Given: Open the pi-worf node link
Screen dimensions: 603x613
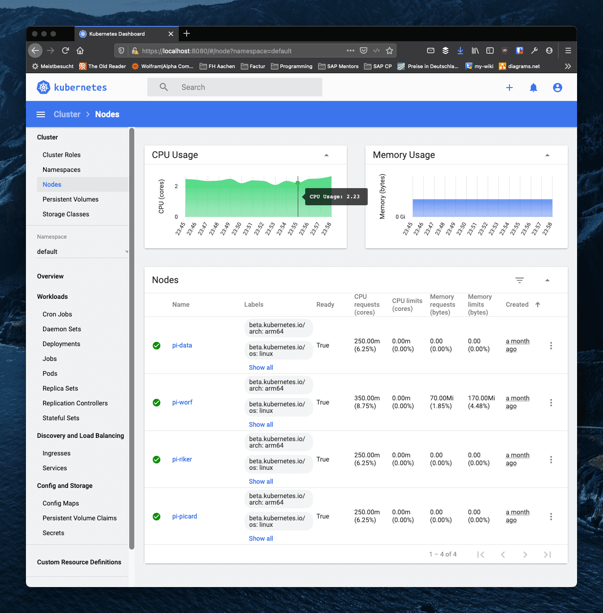Looking at the screenshot, I should coord(182,402).
